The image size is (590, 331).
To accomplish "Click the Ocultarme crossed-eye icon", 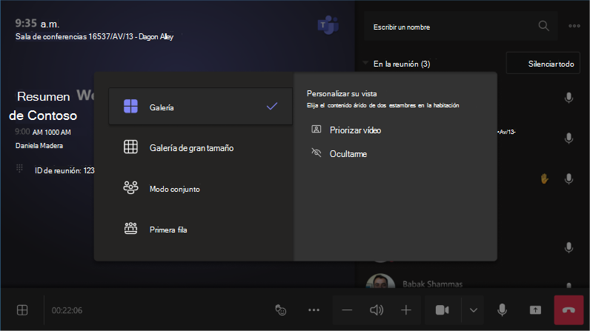I will tap(316, 153).
